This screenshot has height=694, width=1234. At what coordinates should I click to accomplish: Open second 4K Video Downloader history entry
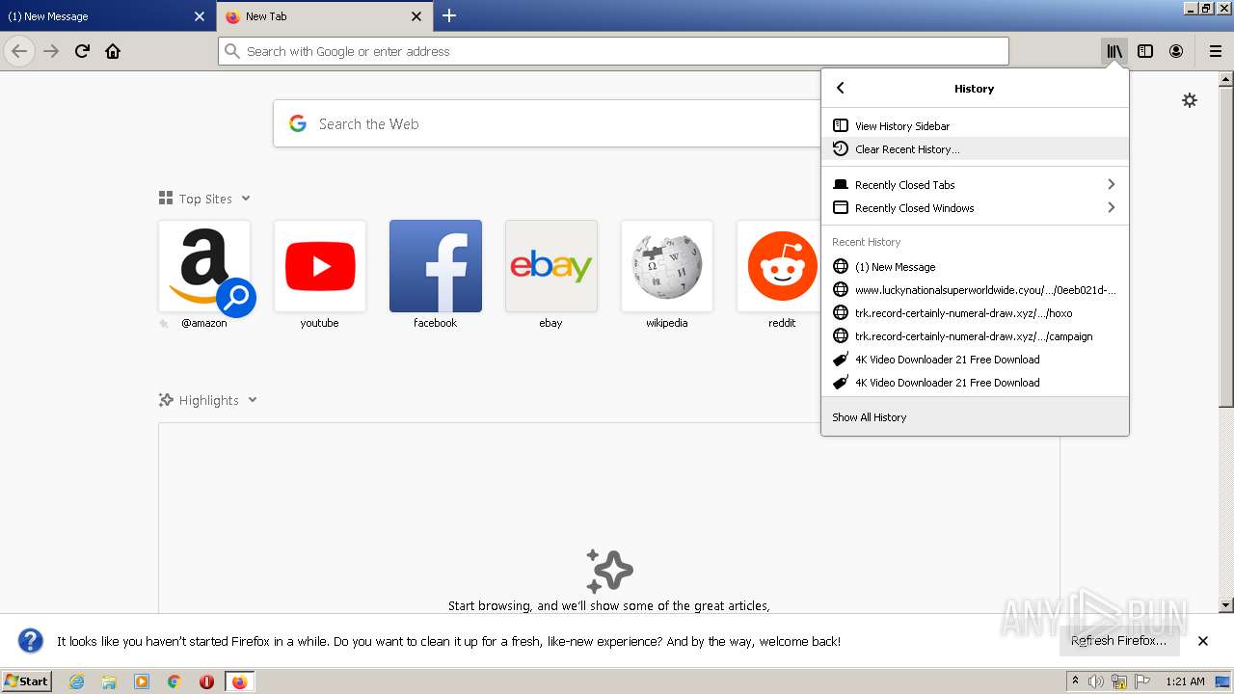pos(975,382)
